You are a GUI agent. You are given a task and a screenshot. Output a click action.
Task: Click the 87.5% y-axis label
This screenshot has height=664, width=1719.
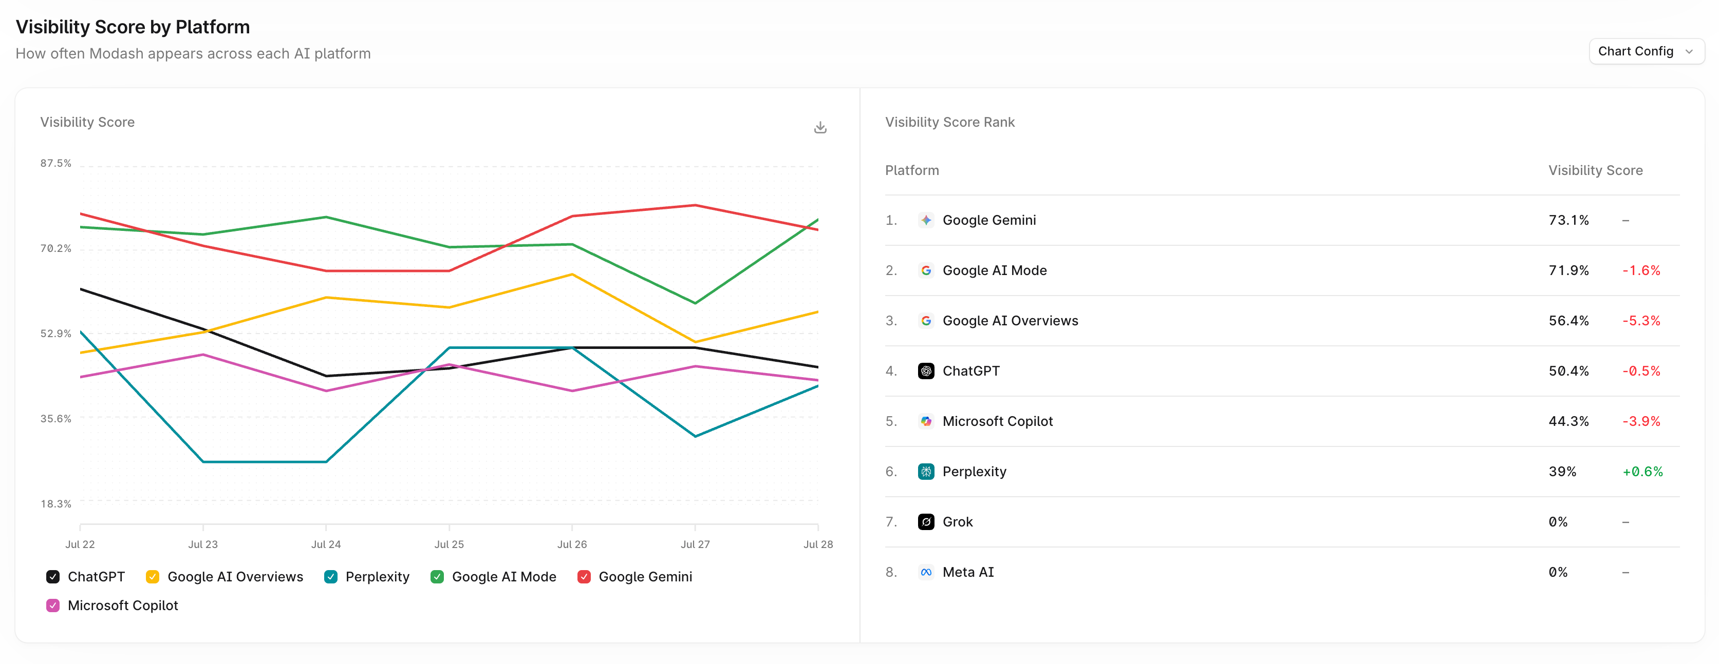pos(55,163)
